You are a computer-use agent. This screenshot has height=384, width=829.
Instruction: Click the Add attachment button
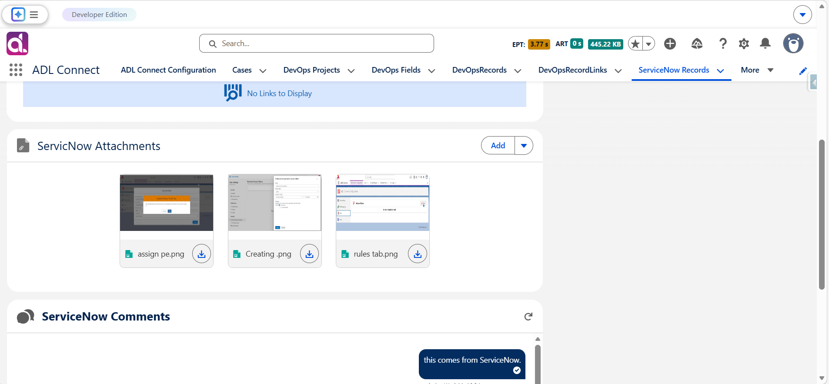click(498, 146)
